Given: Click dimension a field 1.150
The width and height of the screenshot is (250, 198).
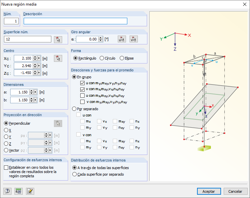Looking at the screenshot, I should click(x=20, y=92).
